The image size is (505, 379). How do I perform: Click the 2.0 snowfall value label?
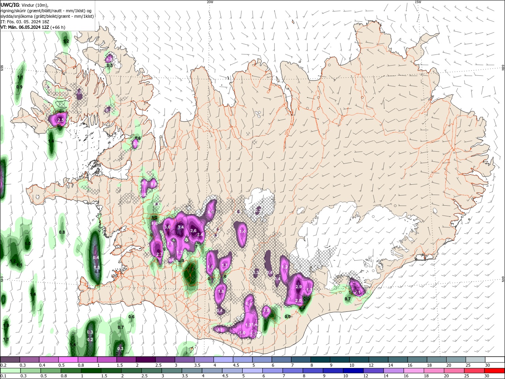point(298,300)
